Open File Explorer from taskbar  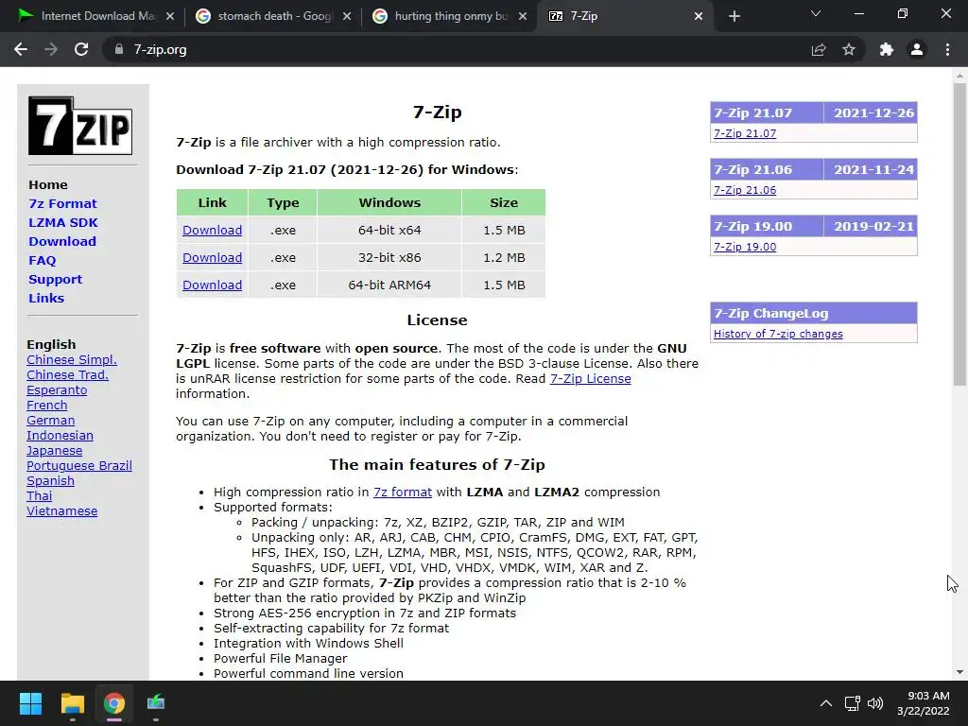click(x=72, y=703)
